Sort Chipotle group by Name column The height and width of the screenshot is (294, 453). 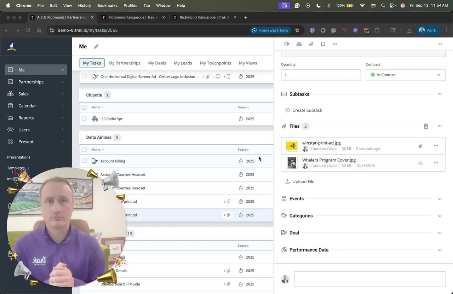(x=98, y=107)
